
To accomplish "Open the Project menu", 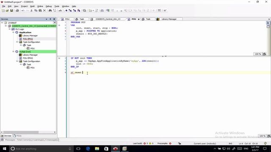I will pos(24,6).
